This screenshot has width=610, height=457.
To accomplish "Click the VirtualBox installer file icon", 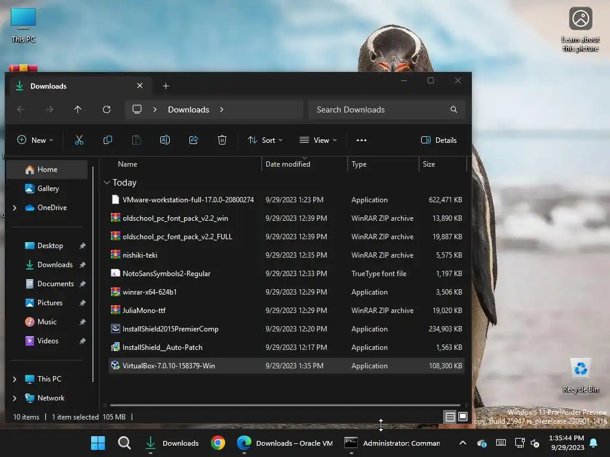I will pos(115,365).
